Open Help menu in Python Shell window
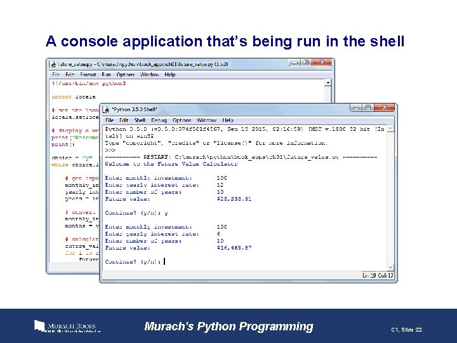457x343 pixels. click(228, 120)
